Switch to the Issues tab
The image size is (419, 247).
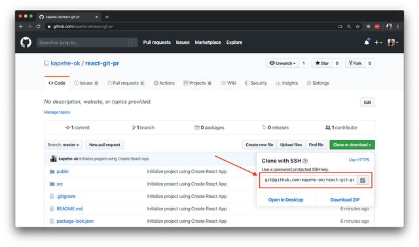pos(86,83)
